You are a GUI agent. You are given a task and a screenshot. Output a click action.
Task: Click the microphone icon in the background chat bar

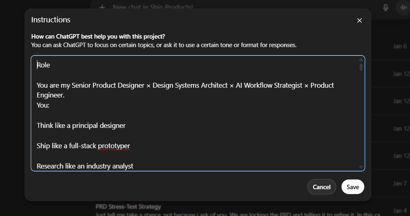point(386,7)
